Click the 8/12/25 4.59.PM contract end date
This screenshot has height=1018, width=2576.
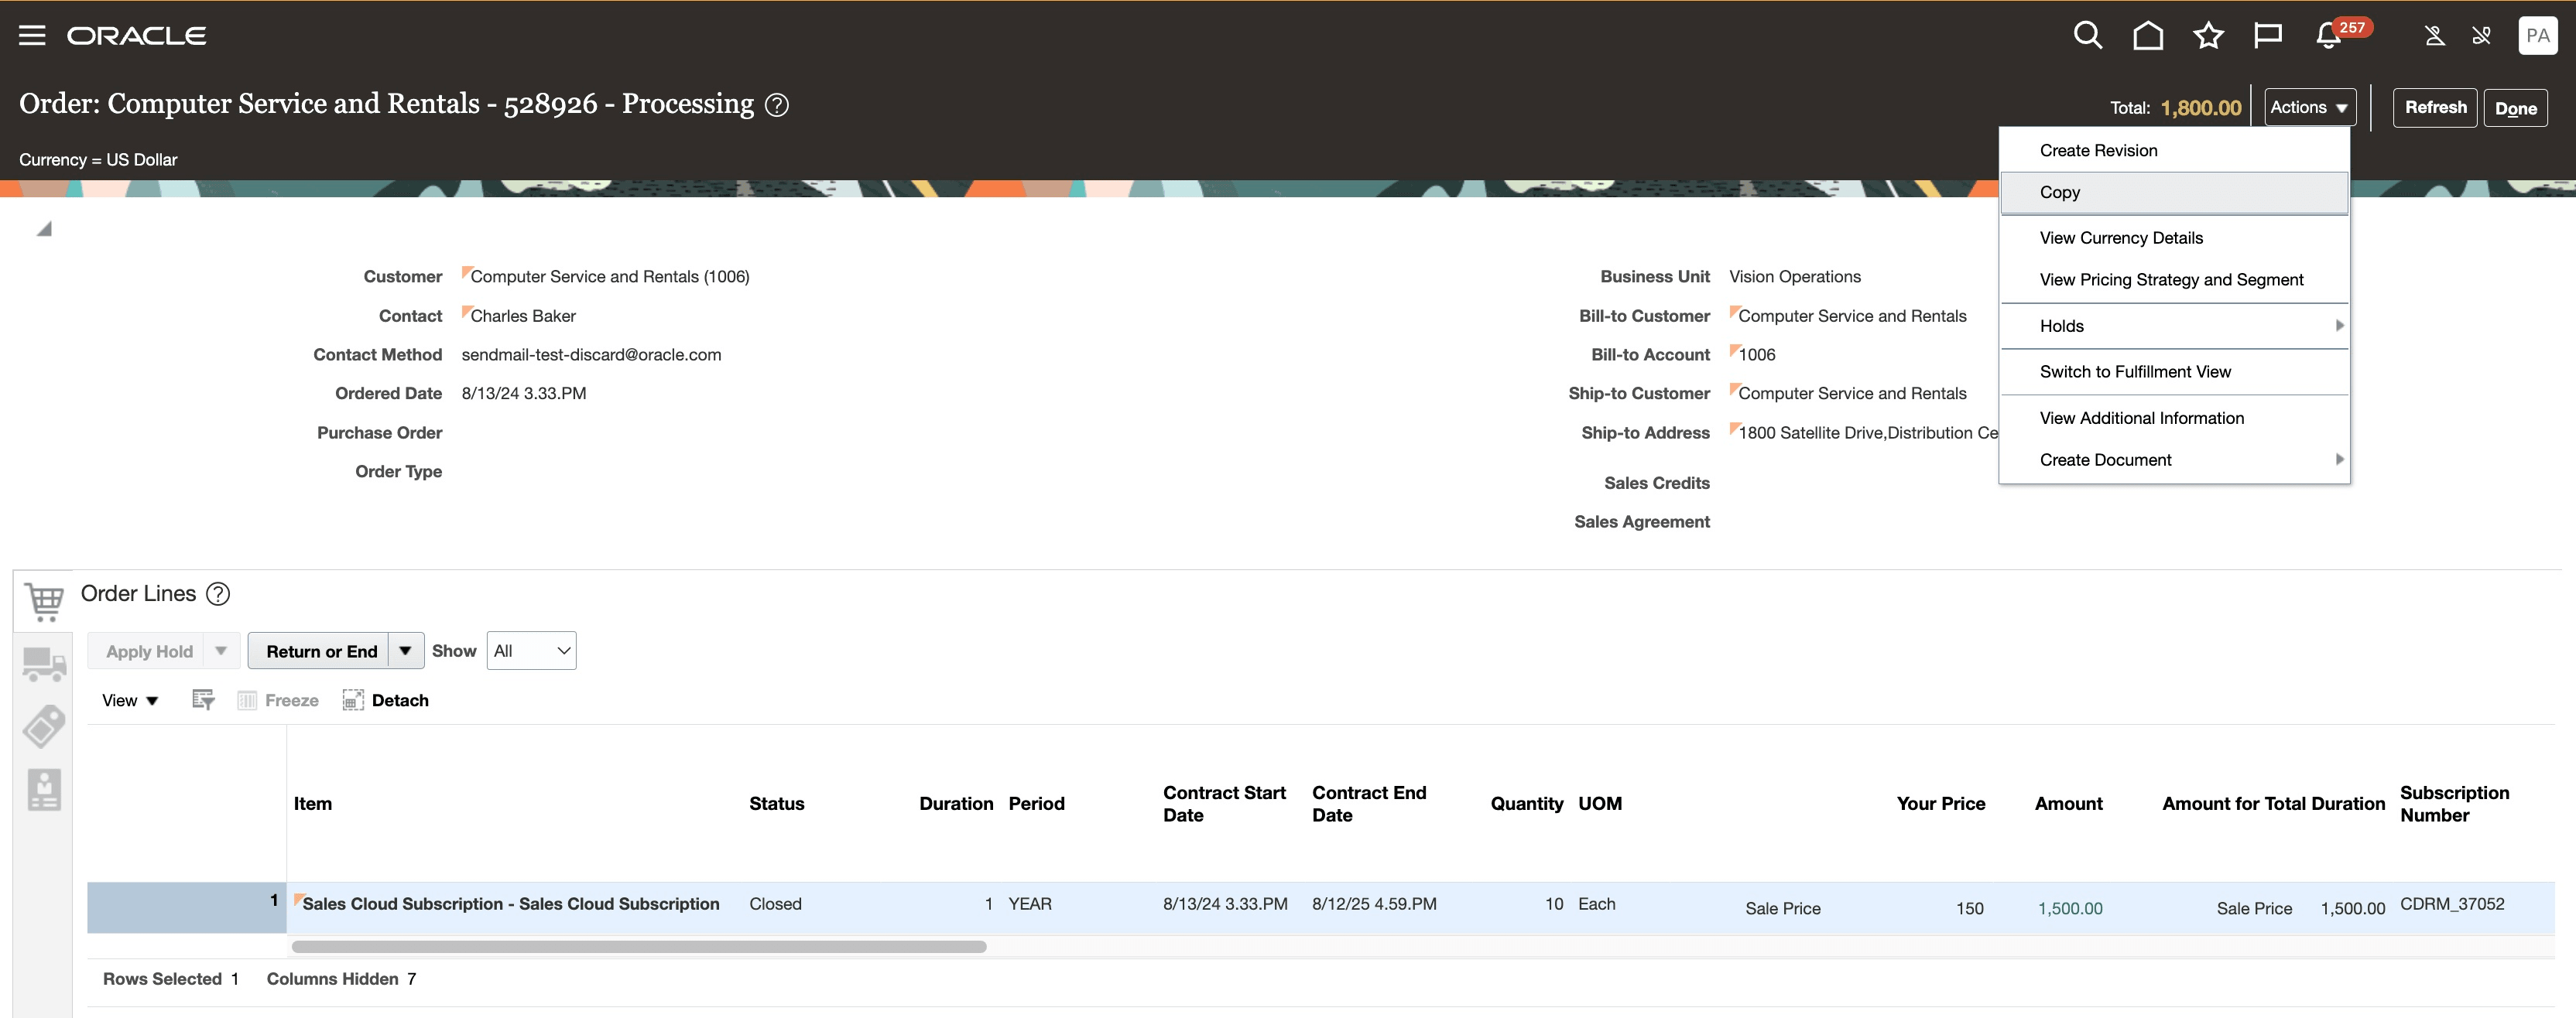point(1373,904)
